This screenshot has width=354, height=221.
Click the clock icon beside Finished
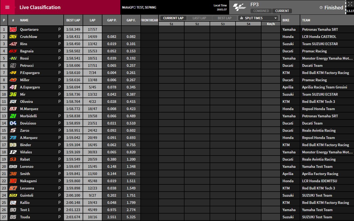point(321,8)
